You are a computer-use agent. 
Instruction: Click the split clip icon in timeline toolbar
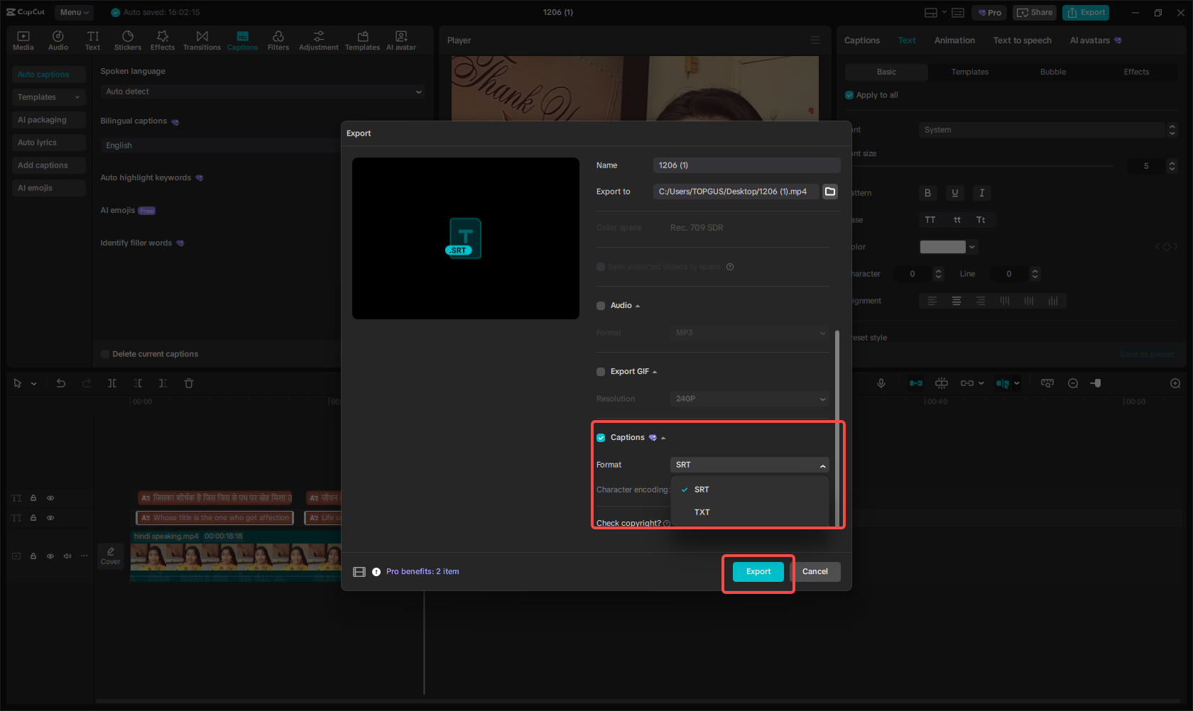point(112,383)
